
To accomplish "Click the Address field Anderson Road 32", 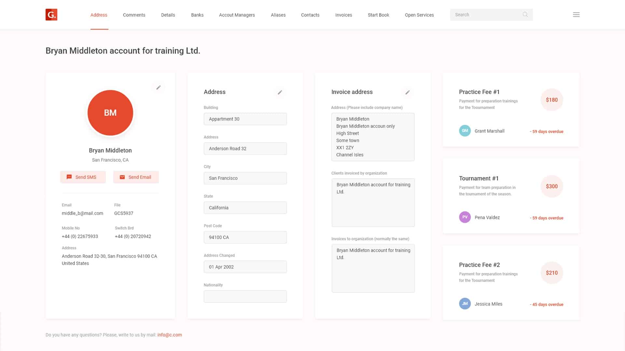I will (x=245, y=149).
